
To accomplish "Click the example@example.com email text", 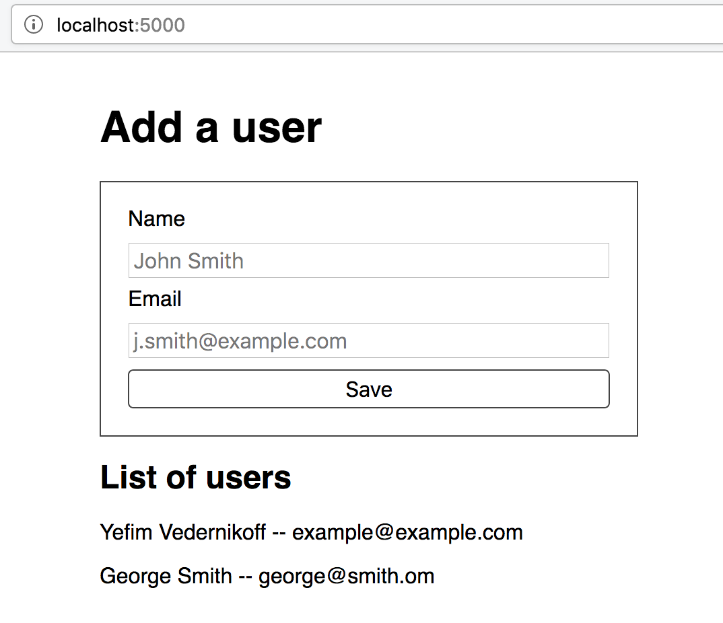I will pyautogui.click(x=407, y=532).
